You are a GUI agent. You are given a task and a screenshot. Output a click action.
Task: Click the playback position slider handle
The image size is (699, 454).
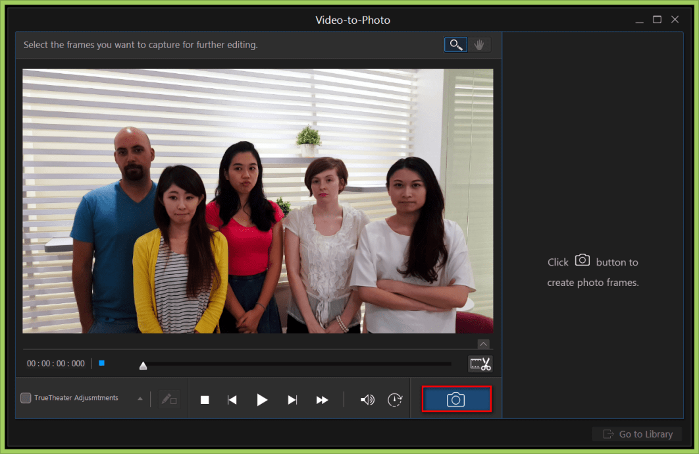[143, 366]
